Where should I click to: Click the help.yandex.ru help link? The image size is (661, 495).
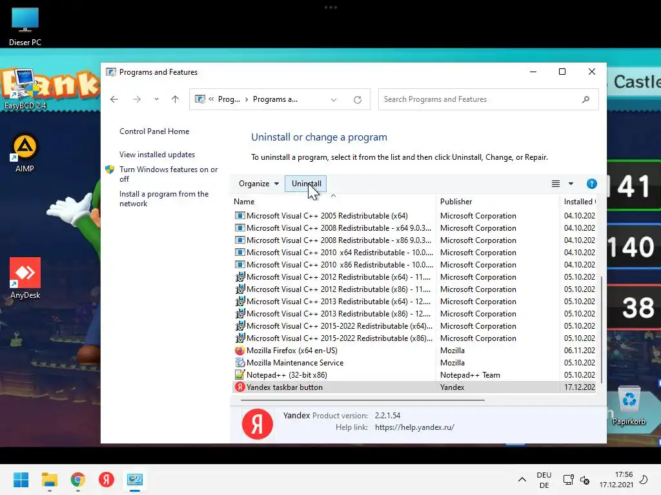point(414,427)
